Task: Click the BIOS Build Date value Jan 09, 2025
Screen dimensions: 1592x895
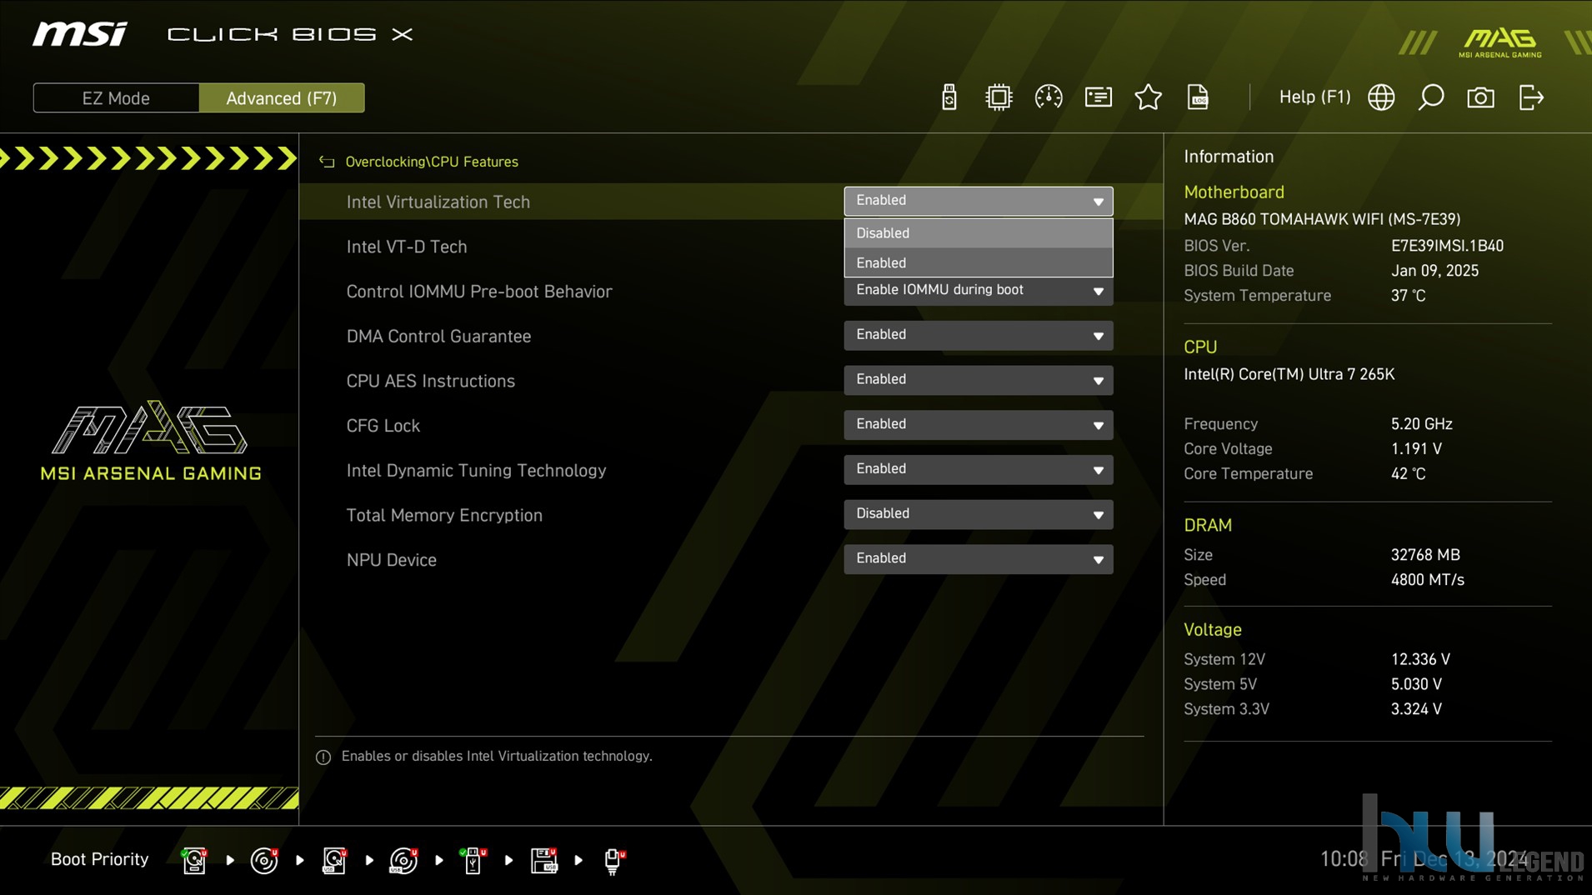Action: pos(1434,271)
